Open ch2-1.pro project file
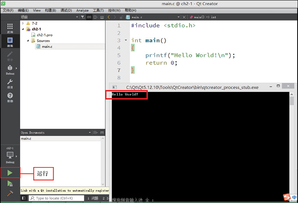This screenshot has width=298, height=203. coord(44,35)
